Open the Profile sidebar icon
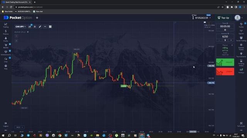 coord(6,39)
